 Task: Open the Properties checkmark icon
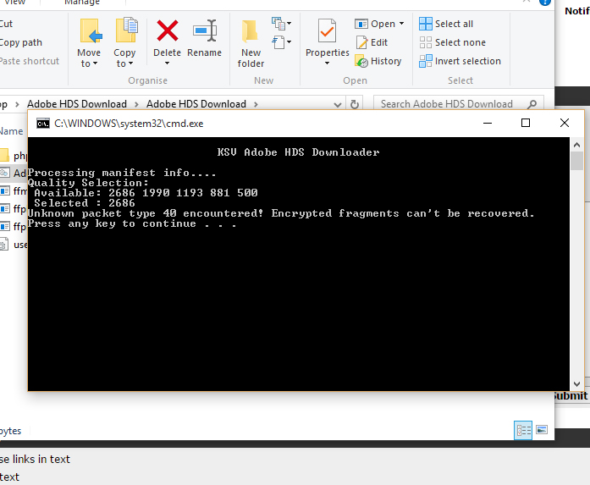327,31
